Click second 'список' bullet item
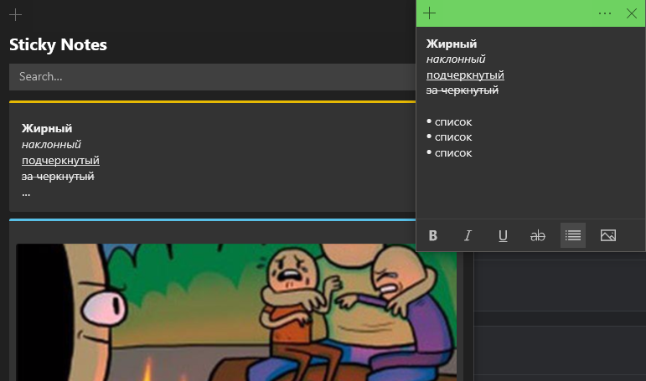 (453, 137)
